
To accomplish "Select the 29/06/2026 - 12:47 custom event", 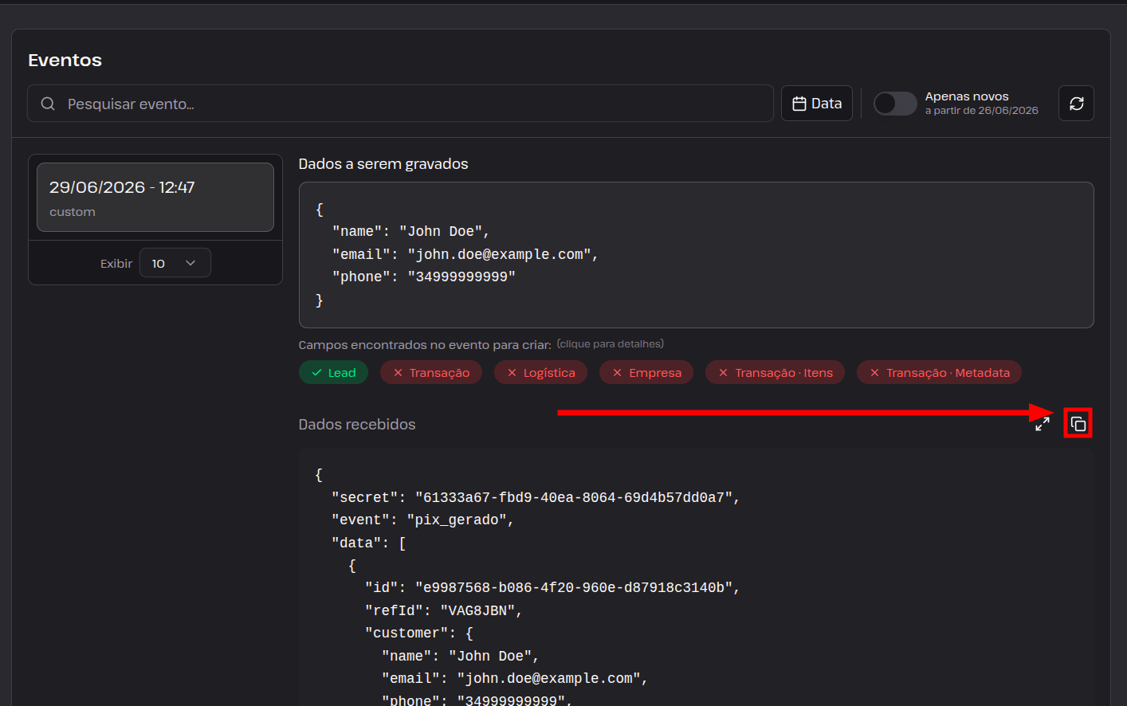I will pyautogui.click(x=155, y=198).
